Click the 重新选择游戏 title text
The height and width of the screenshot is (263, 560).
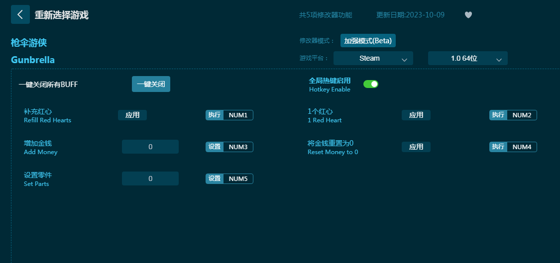coord(61,15)
